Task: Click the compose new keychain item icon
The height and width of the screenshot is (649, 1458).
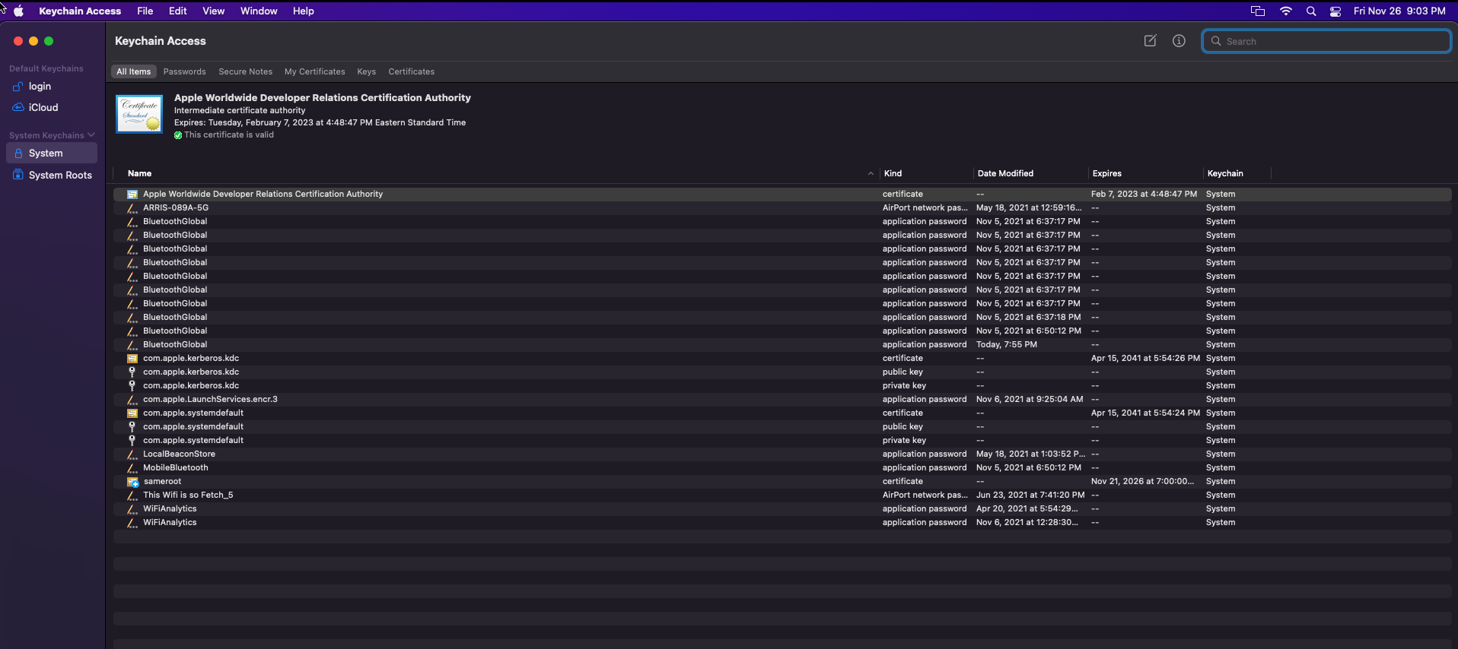Action: tap(1150, 41)
